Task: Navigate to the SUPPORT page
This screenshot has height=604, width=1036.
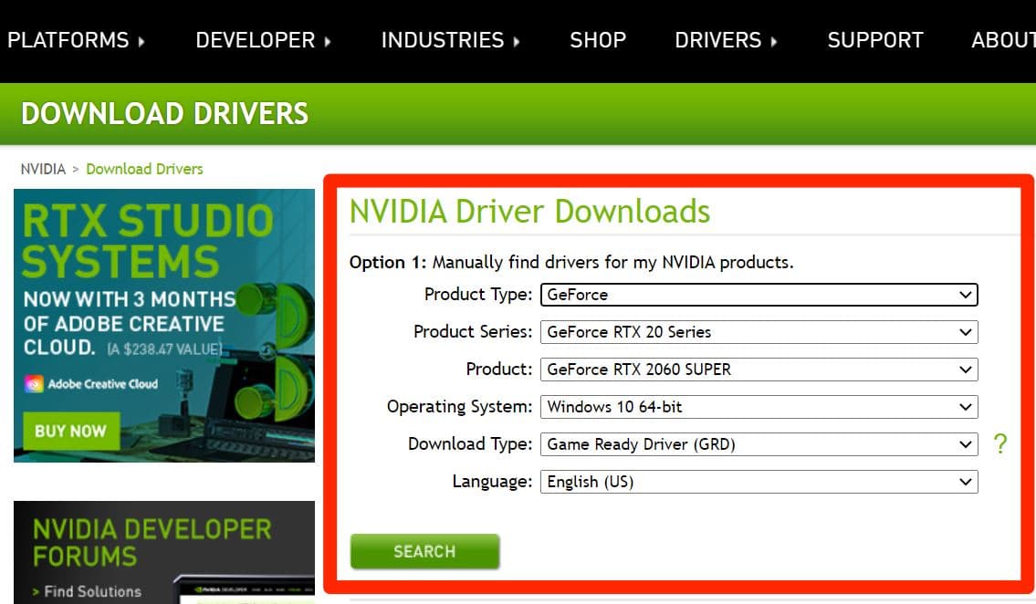Action: (874, 40)
